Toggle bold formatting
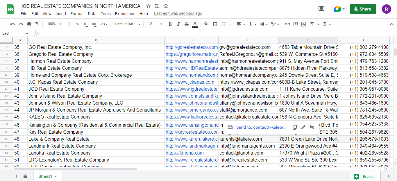Image resolution: width=397 pixels, height=181 pixels. (170, 24)
